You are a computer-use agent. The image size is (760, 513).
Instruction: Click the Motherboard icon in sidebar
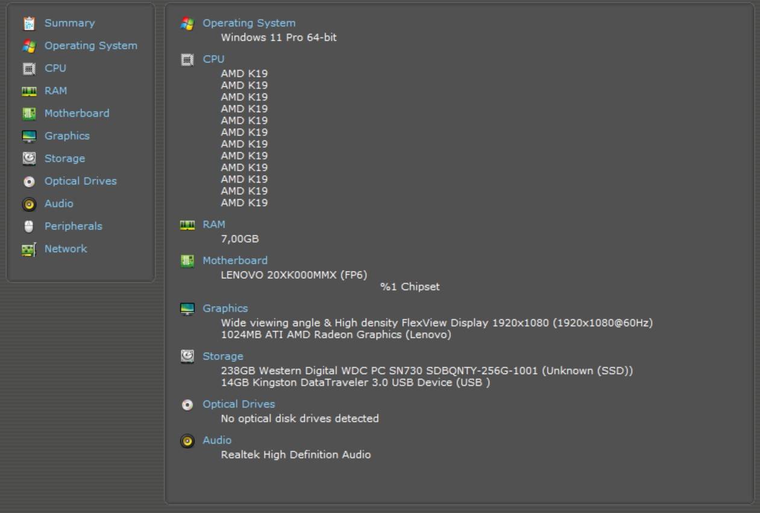[x=29, y=114]
